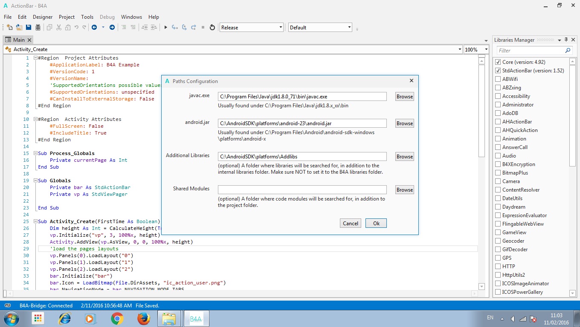Open the File menu
The height and width of the screenshot is (327, 580).
point(8,17)
